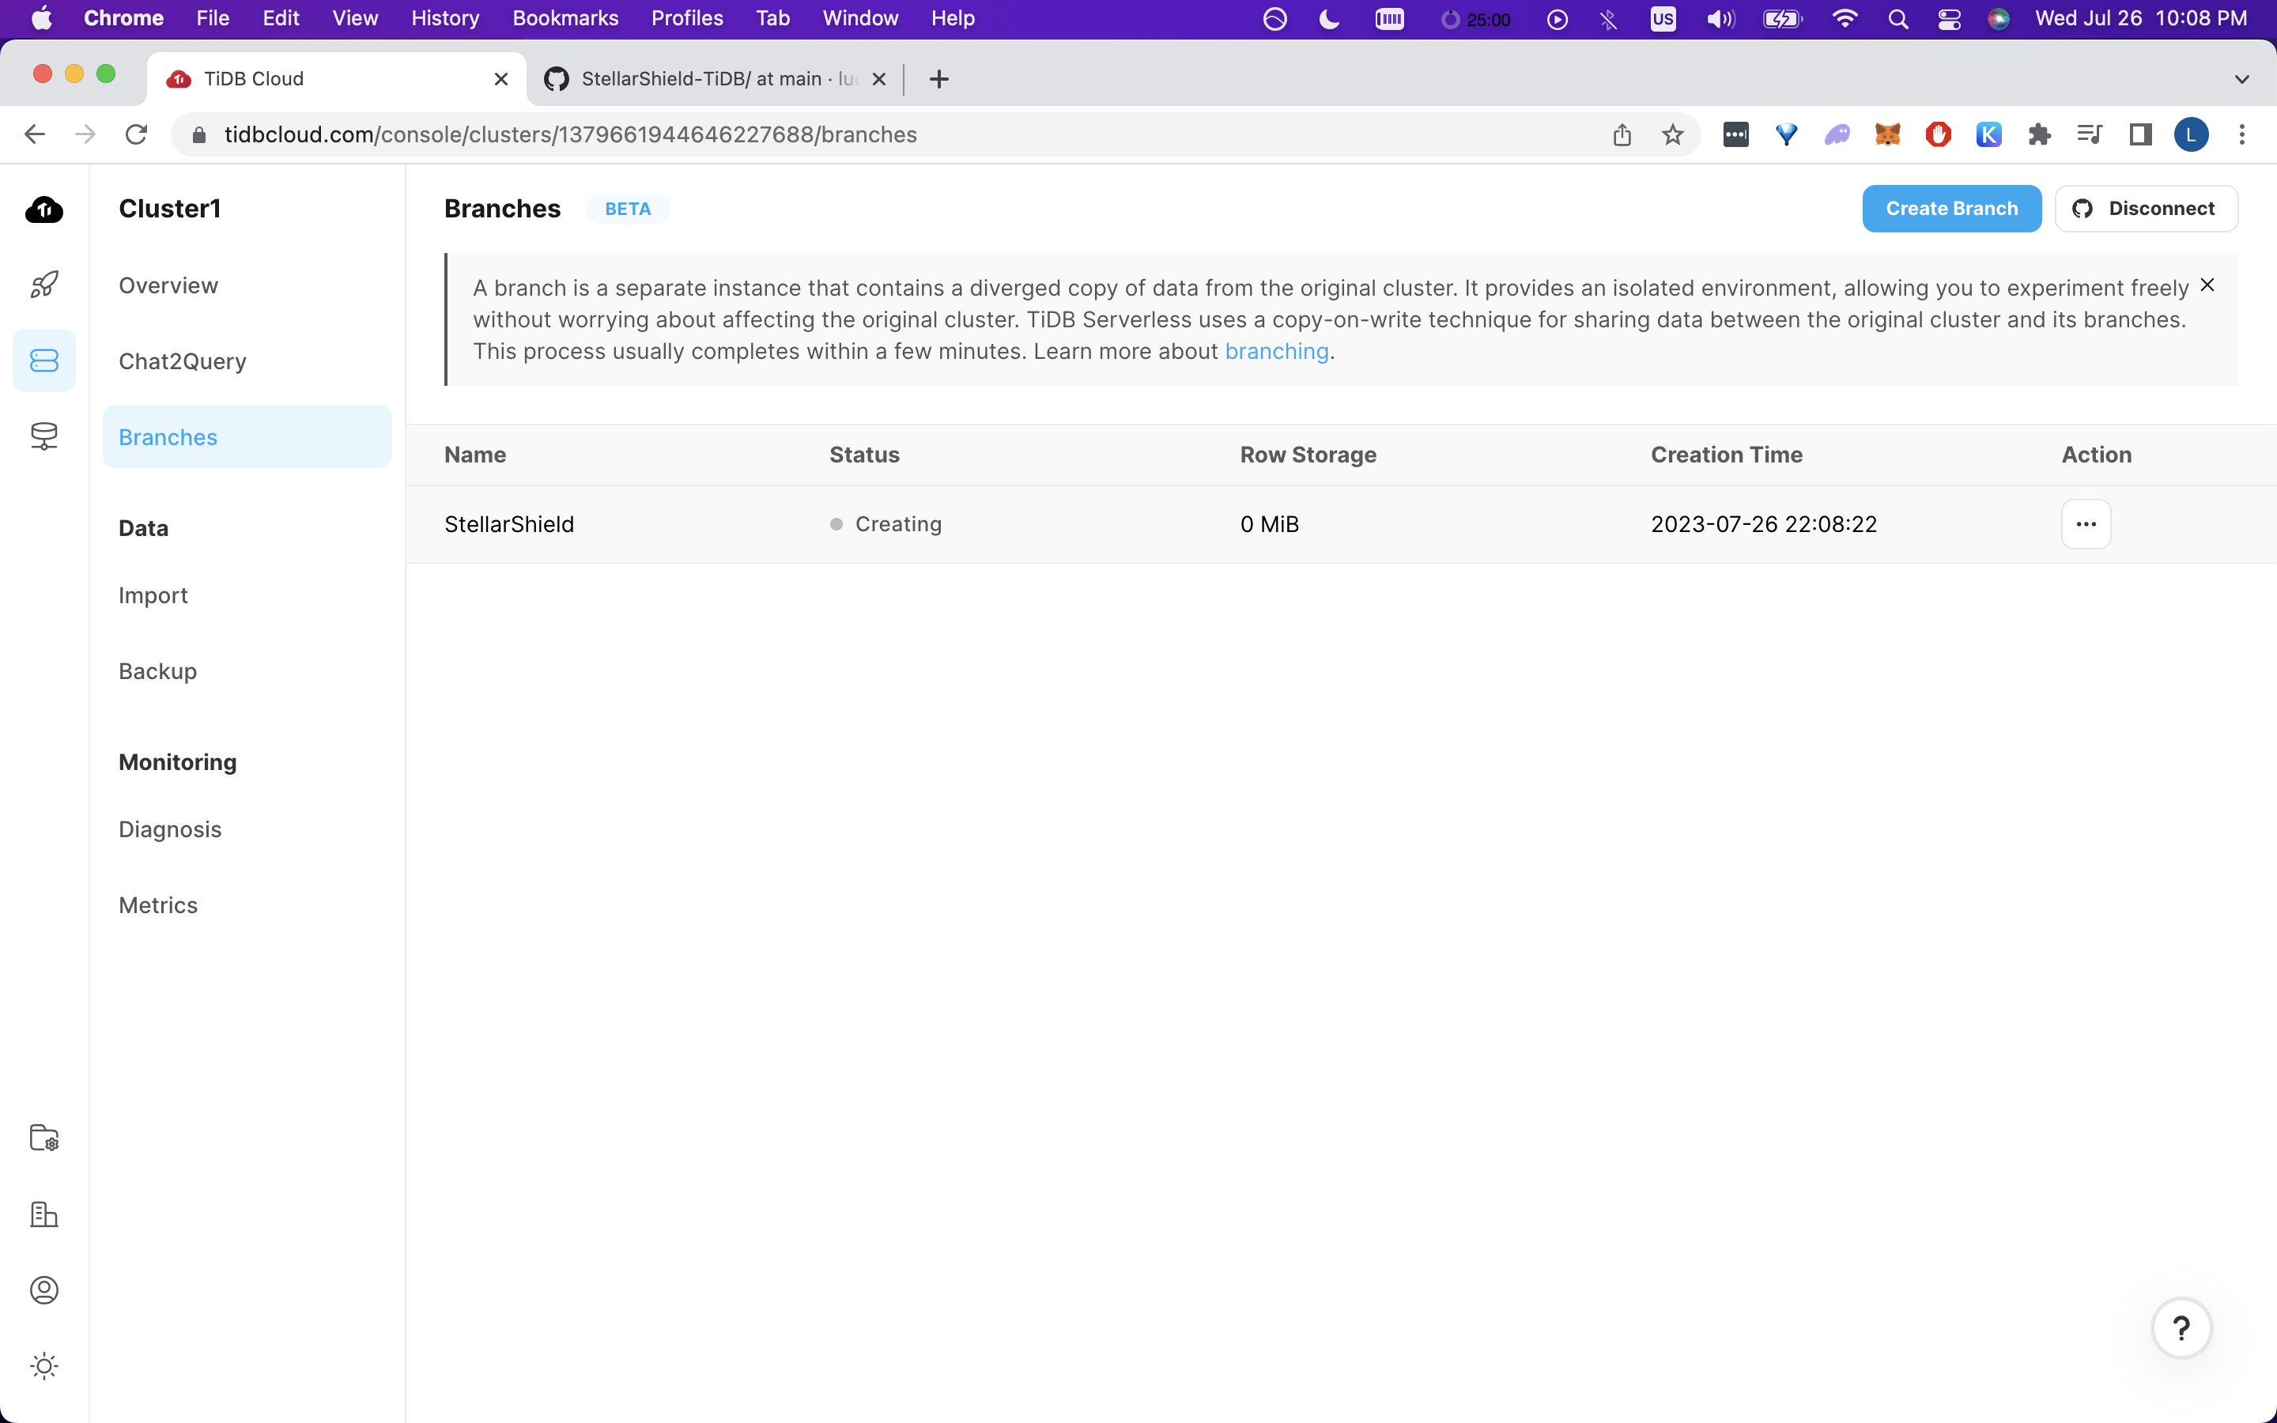
Task: Disconnect the GitHub integration
Action: coord(2145,209)
